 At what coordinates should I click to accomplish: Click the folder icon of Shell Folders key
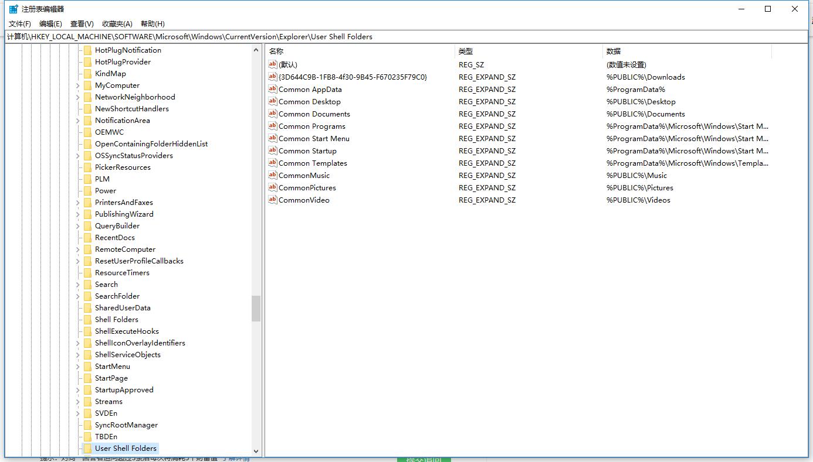click(87, 319)
